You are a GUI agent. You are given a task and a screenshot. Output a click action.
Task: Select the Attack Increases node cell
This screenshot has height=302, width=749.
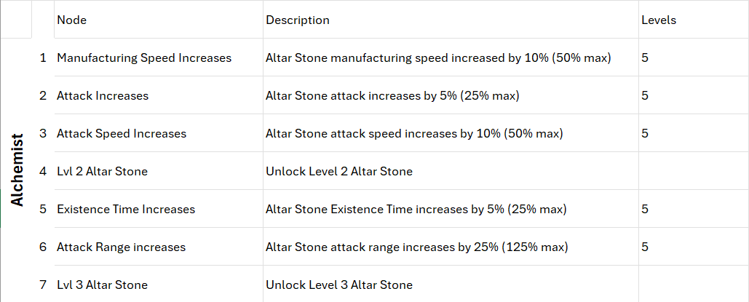coord(159,95)
